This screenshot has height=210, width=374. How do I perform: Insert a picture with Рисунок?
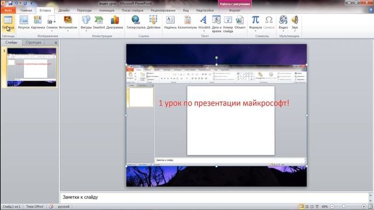pyautogui.click(x=23, y=23)
